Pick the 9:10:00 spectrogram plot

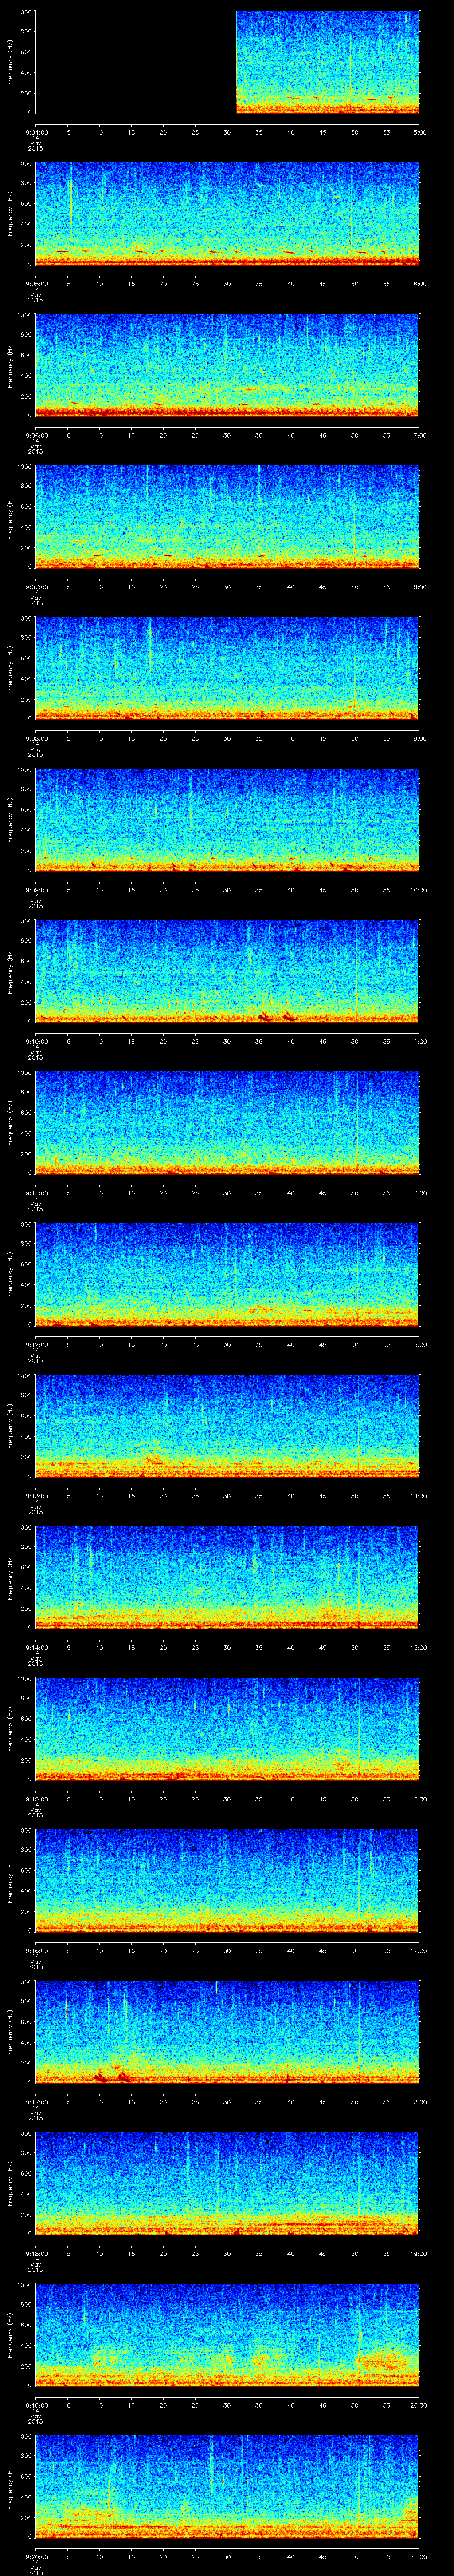(227, 971)
